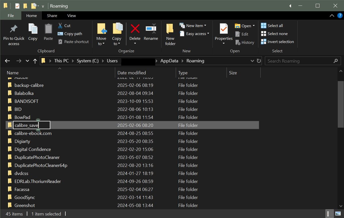Click Select none
Image resolution: width=344 pixels, height=218 pixels.
[274, 34]
